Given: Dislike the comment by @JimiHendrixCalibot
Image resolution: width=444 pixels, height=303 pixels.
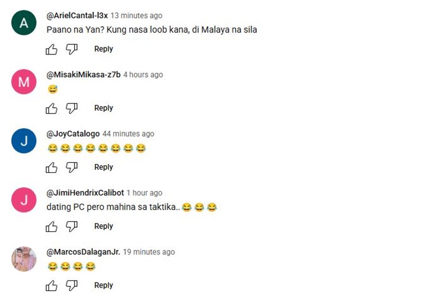Looking at the screenshot, I should tap(72, 227).
